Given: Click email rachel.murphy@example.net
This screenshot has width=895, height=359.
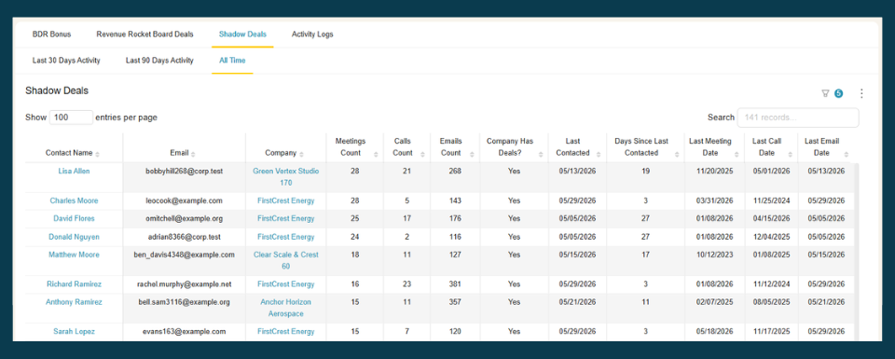Looking at the screenshot, I should (x=184, y=284).
